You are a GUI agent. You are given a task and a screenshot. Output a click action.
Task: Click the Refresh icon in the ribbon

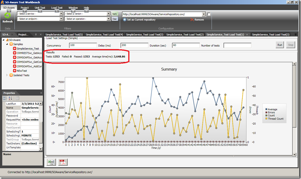click(x=7, y=16)
